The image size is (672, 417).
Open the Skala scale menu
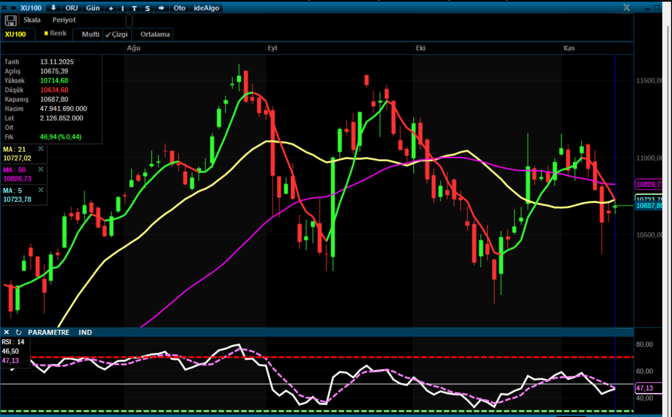pos(32,20)
